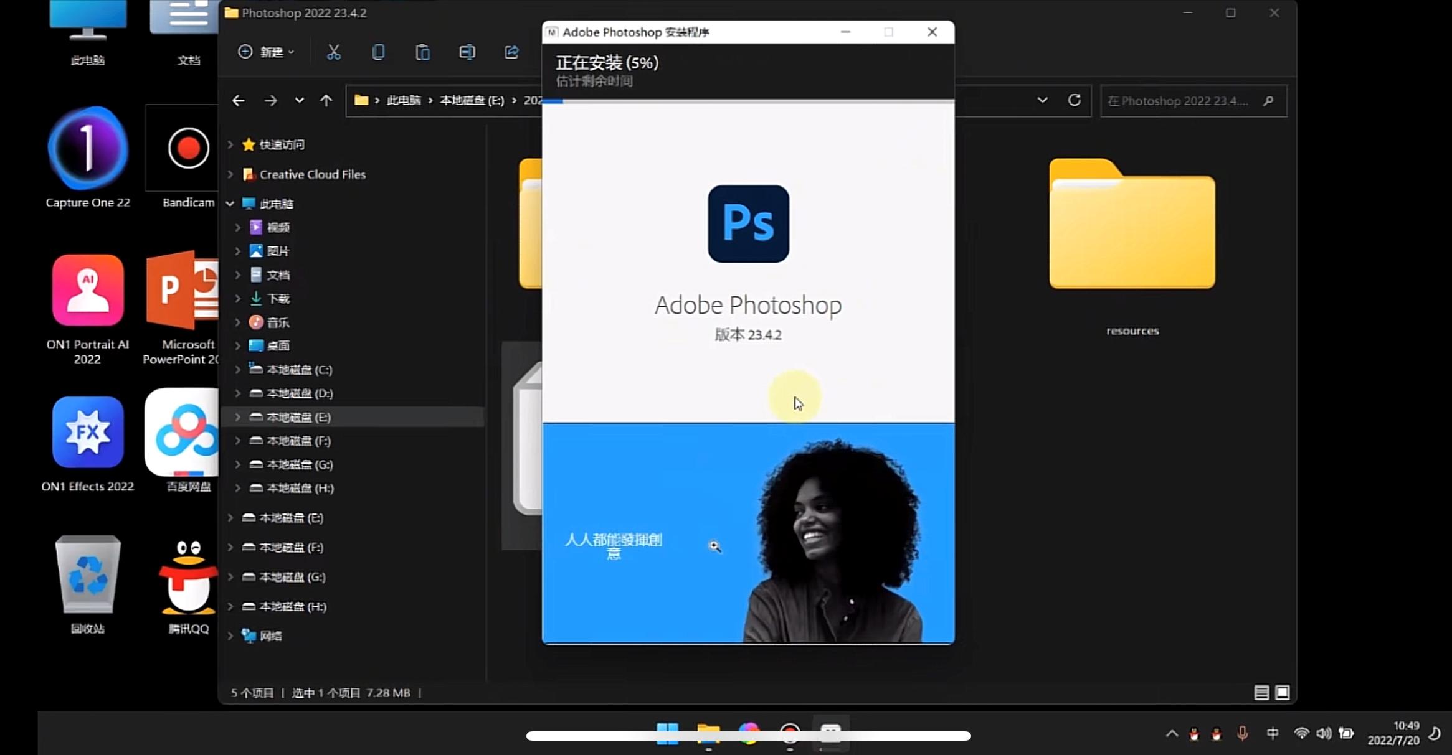
Task: Click the Share icon in the toolbar
Action: pos(511,52)
